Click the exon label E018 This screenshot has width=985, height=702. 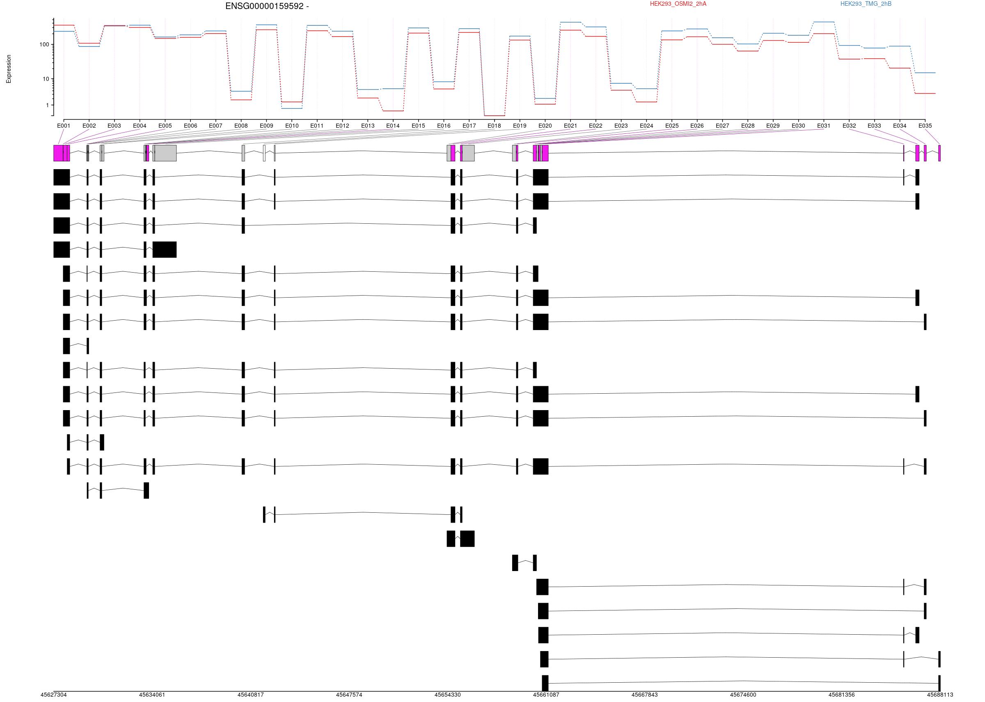[x=494, y=126]
